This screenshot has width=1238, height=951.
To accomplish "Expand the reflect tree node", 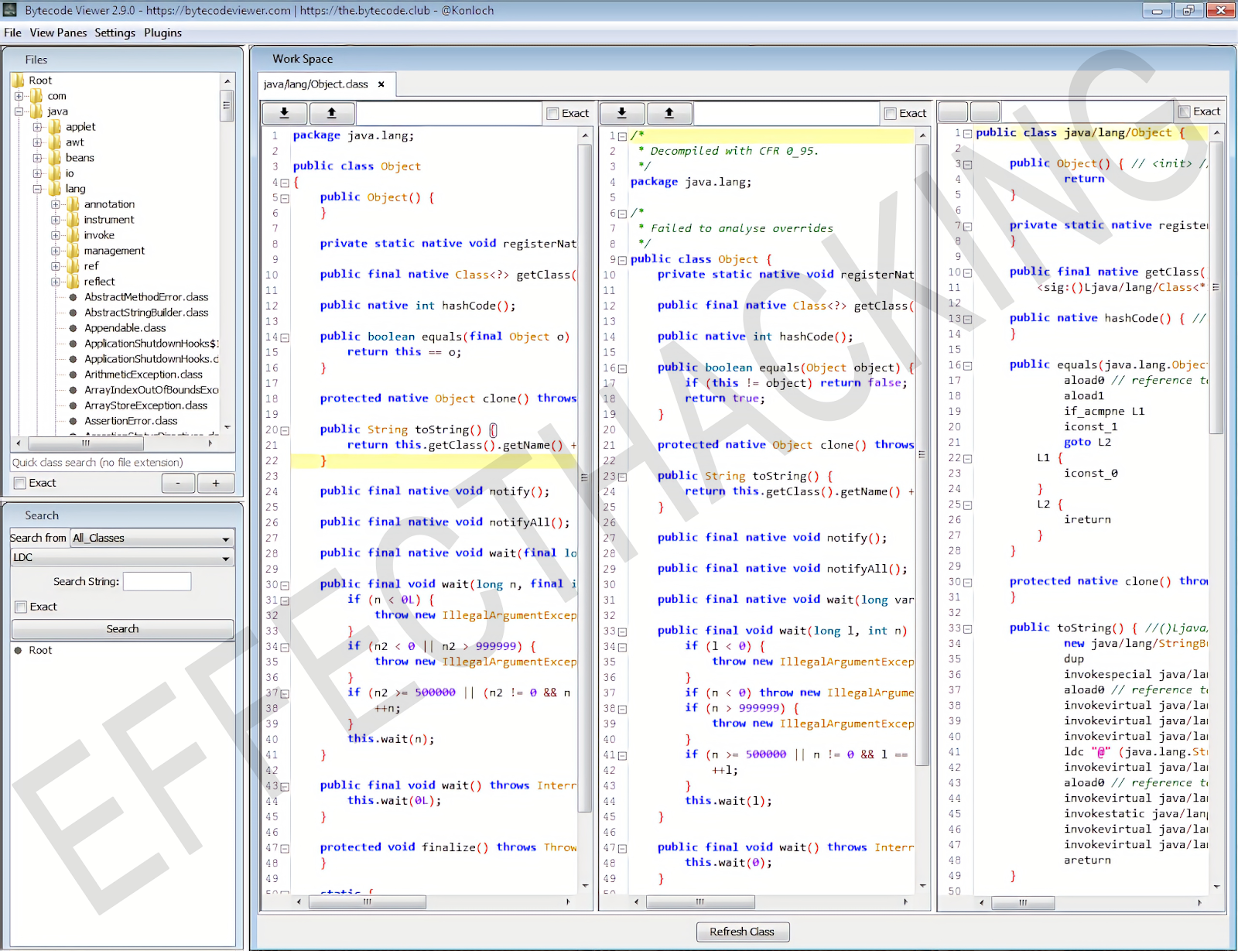I will point(56,282).
